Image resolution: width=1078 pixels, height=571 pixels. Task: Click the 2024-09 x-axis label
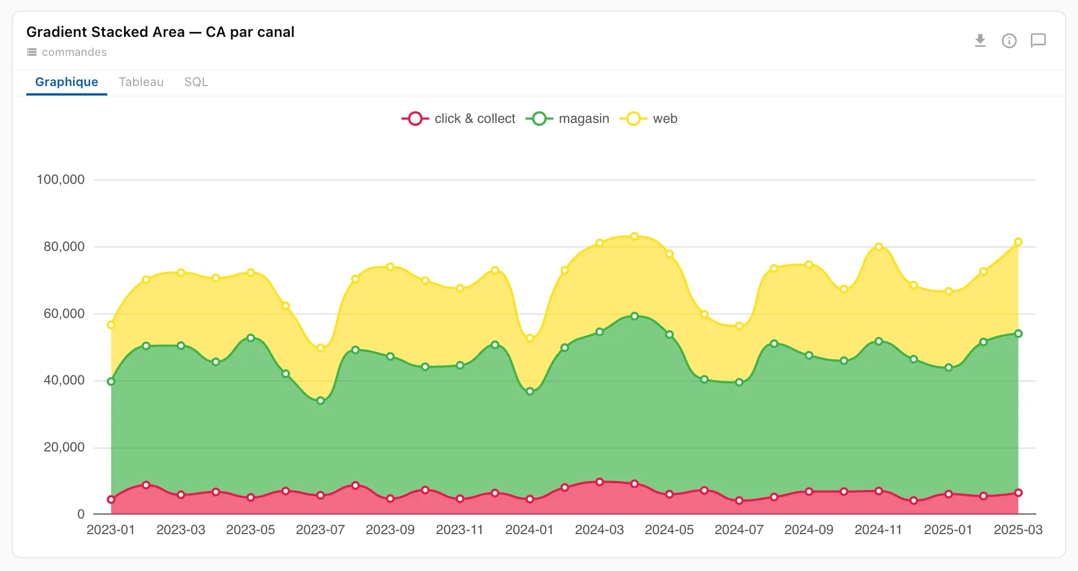click(x=809, y=530)
